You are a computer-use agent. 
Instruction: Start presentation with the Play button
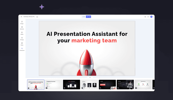coord(88,17)
